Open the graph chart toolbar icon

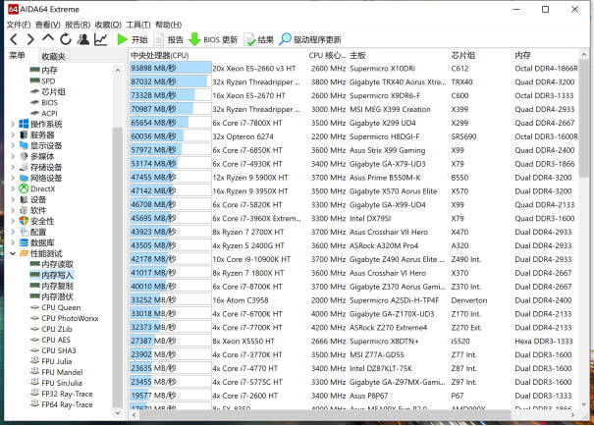tap(100, 39)
